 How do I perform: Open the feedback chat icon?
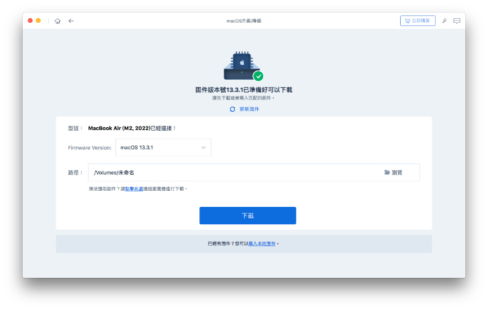tap(456, 21)
